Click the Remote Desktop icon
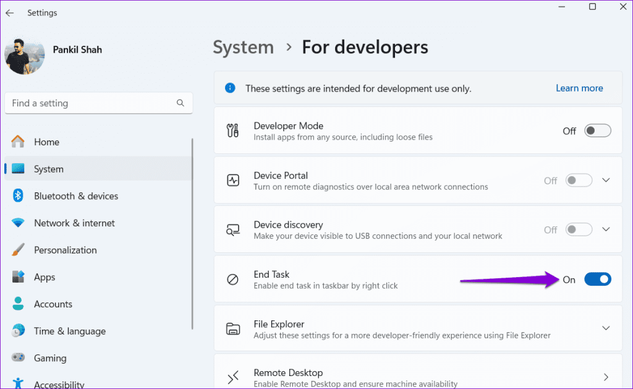Screen dimensions: 633x389 point(232,377)
